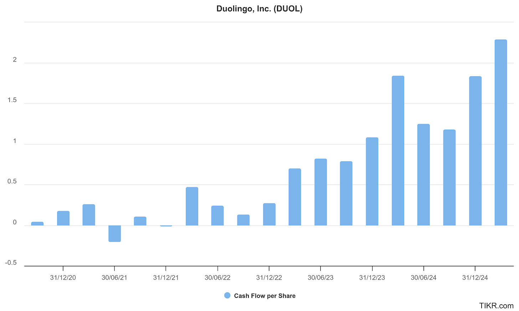Click the x-axis label 31/12/21
The width and height of the screenshot is (519, 311).
click(166, 278)
